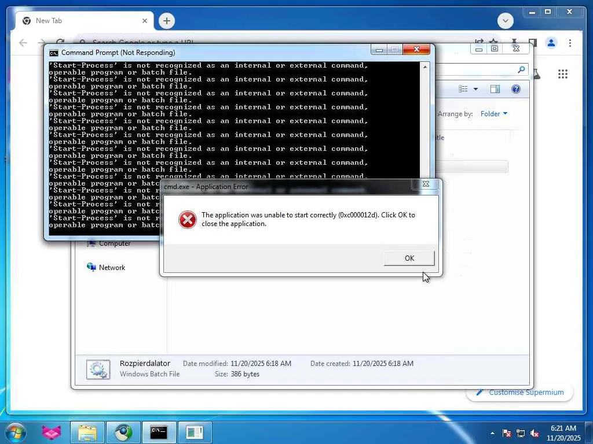Minimize the Explorer window
This screenshot has width=593, height=444.
tap(479, 49)
